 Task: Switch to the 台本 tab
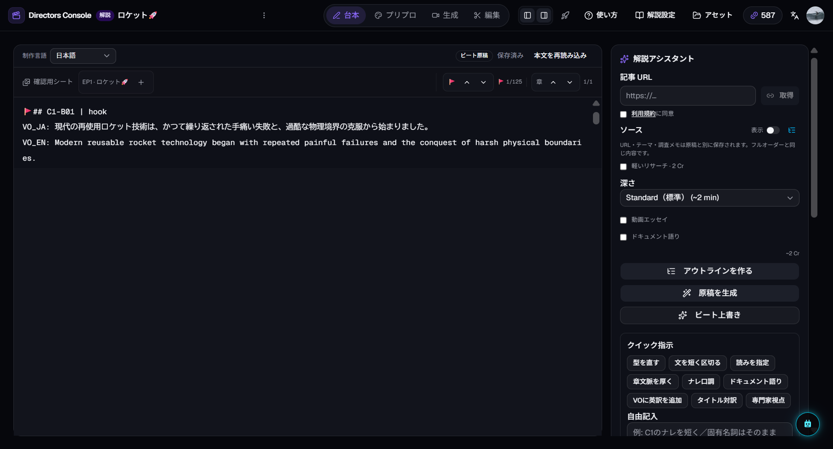pyautogui.click(x=346, y=15)
